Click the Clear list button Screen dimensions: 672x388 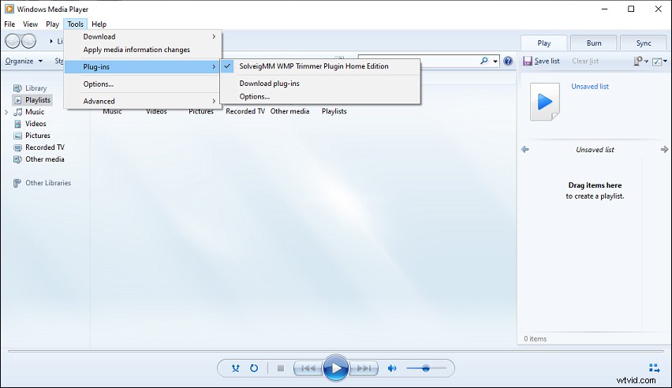click(585, 61)
